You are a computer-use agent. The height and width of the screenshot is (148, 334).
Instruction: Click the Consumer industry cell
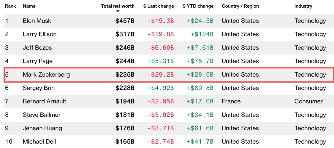pos(308,101)
